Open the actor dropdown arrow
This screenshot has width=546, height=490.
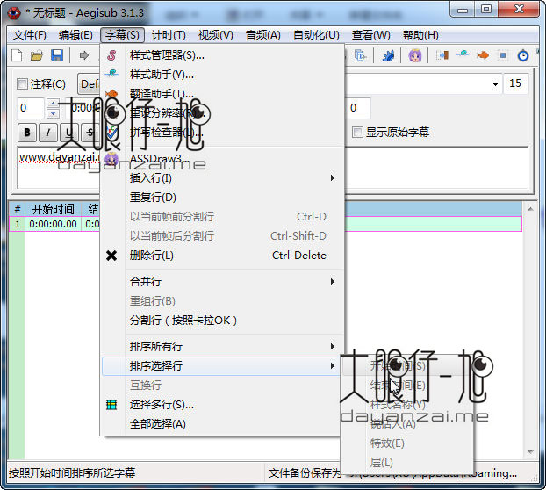(x=495, y=84)
